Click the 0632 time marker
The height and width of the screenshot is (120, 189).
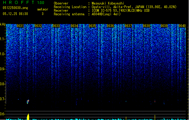pos(38,26)
